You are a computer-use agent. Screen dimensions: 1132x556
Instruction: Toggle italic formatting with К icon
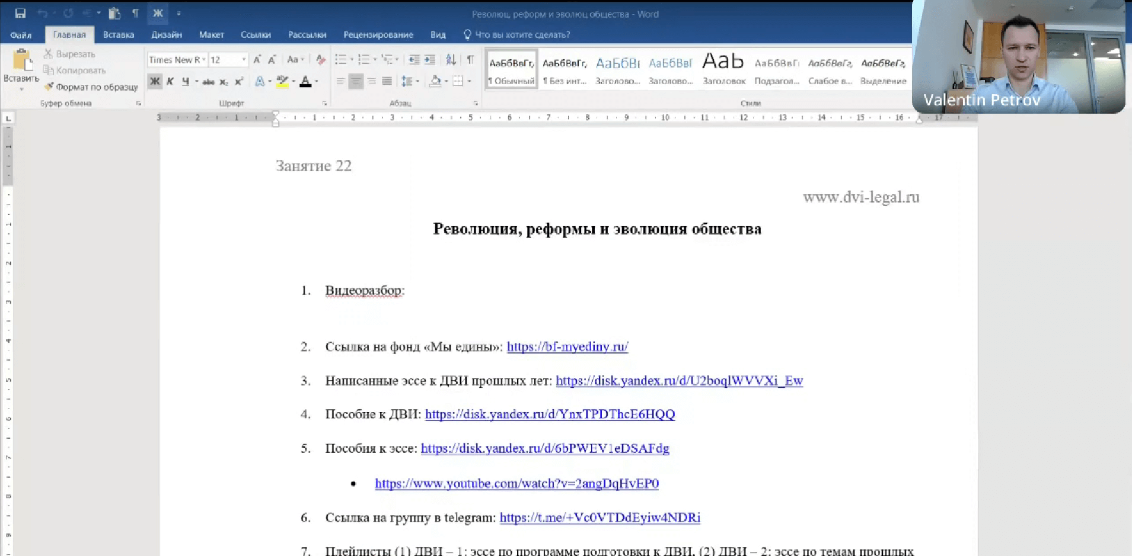click(x=170, y=82)
